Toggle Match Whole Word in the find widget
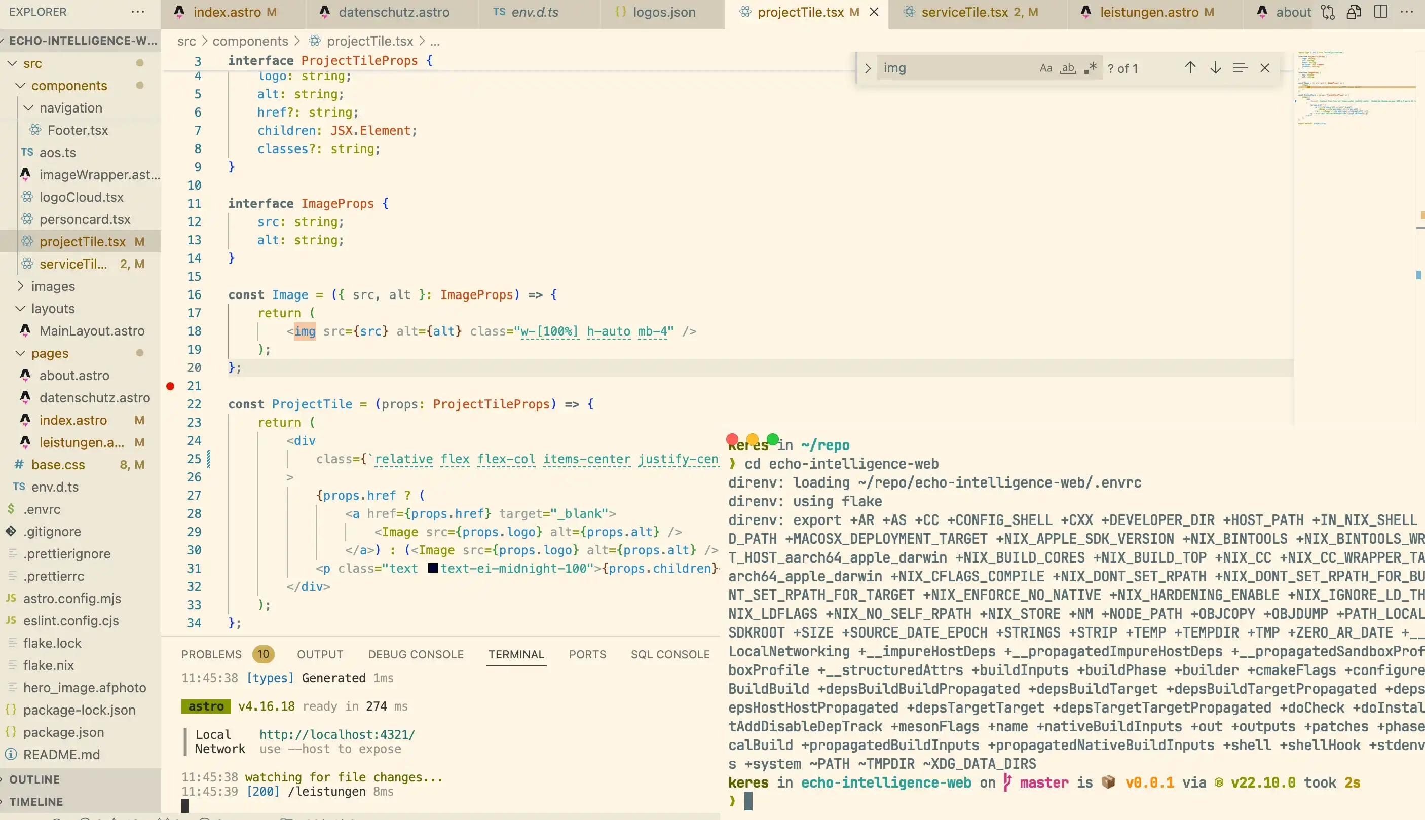Screen dimensions: 1425x820 click(1068, 67)
